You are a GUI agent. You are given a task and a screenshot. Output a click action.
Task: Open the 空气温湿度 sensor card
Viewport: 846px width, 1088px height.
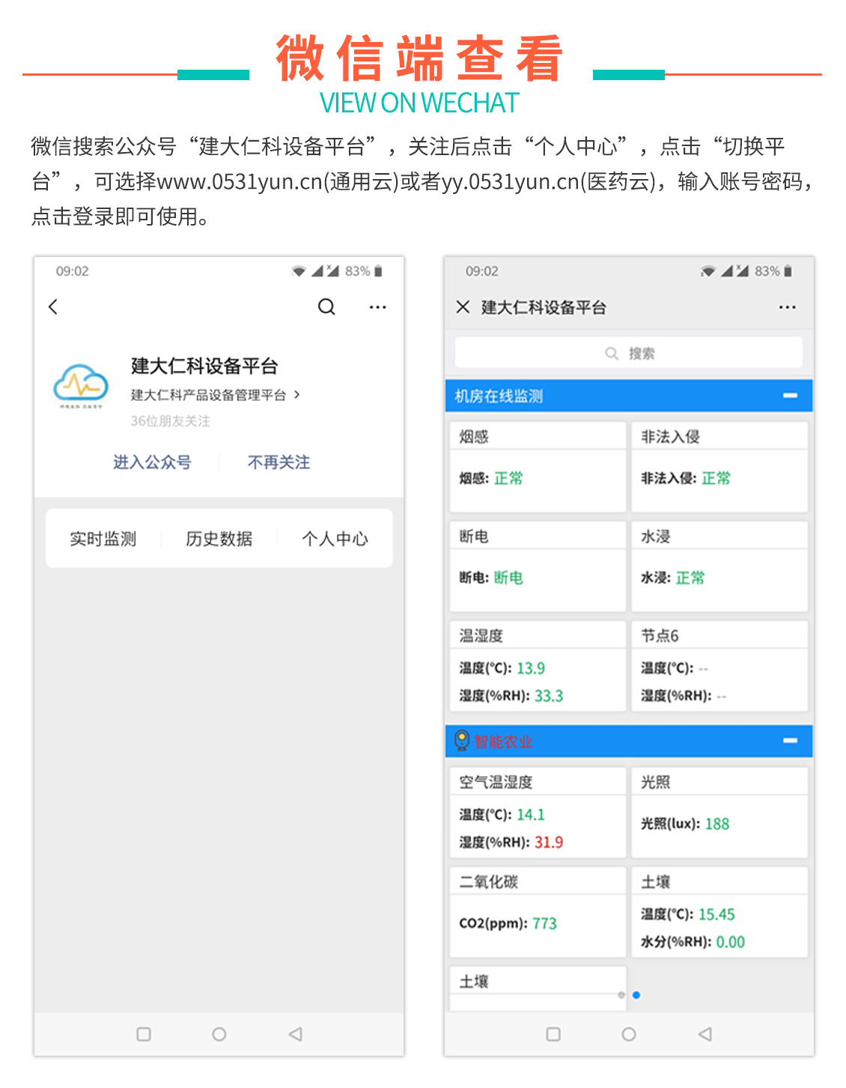pyautogui.click(x=538, y=812)
